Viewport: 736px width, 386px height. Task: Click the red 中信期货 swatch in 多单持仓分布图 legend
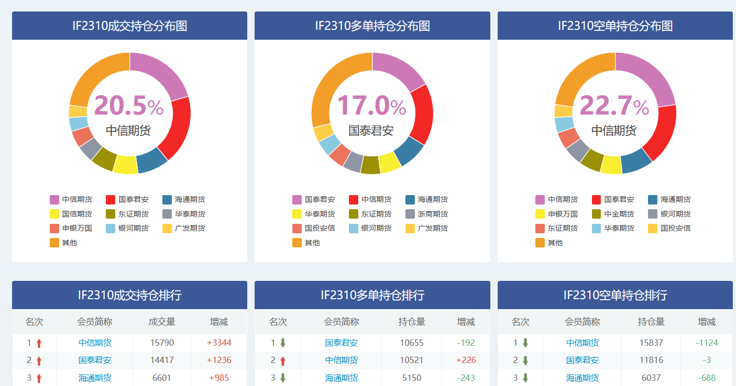point(354,199)
